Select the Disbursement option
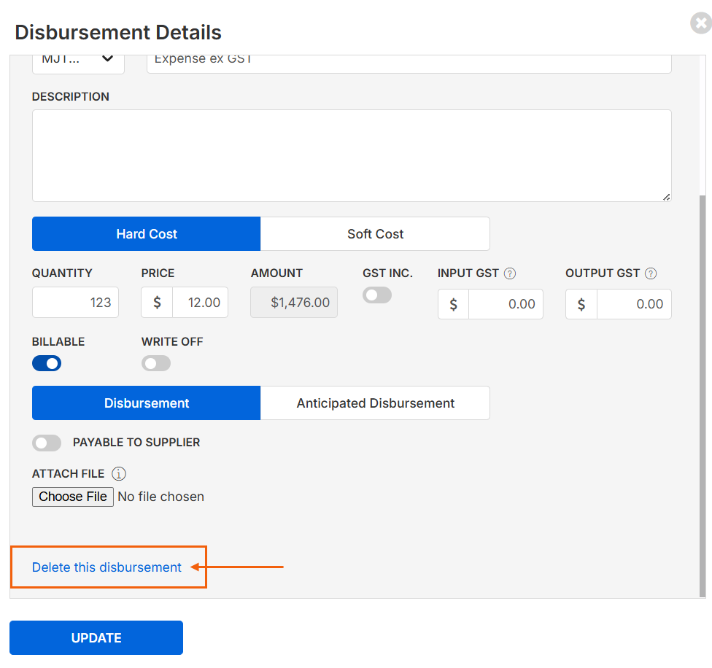The image size is (712, 668). 146,403
